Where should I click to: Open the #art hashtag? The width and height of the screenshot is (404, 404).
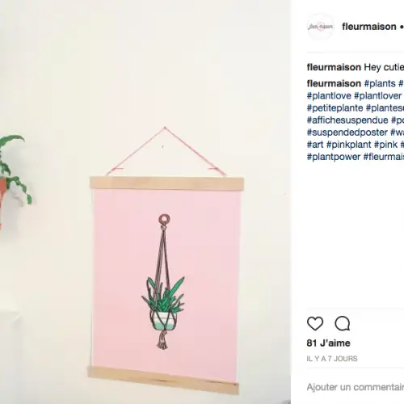(x=315, y=145)
